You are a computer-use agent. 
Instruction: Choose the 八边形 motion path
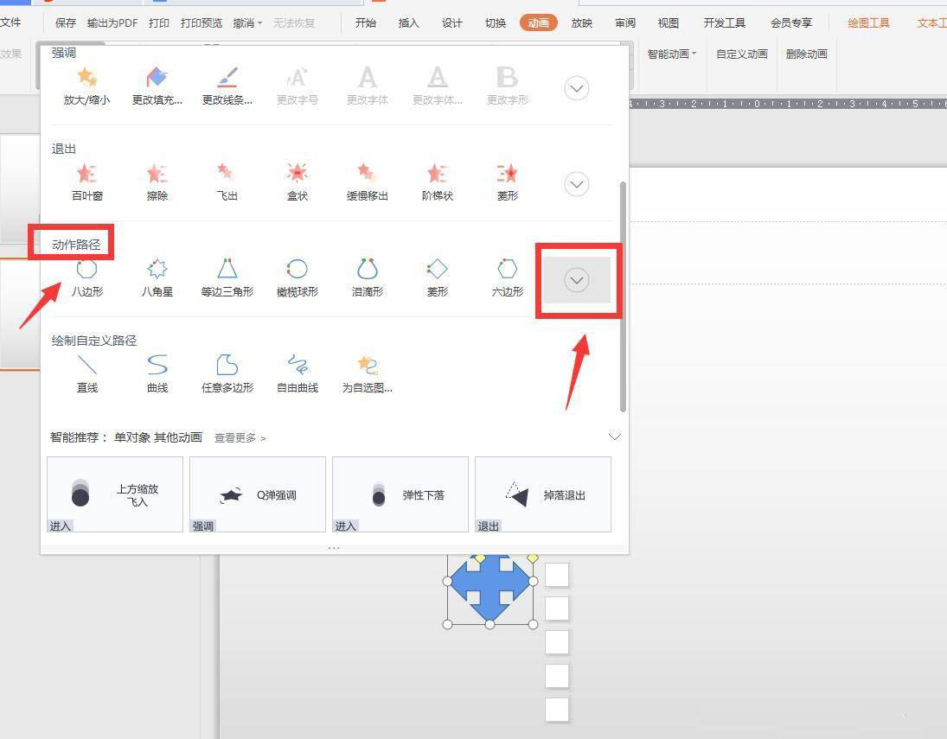86,277
